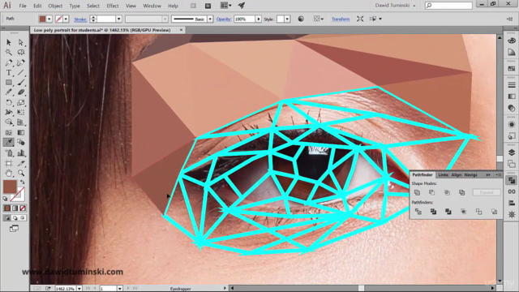Select the Blend tool
This screenshot has height=292, width=519.
tap(21, 143)
